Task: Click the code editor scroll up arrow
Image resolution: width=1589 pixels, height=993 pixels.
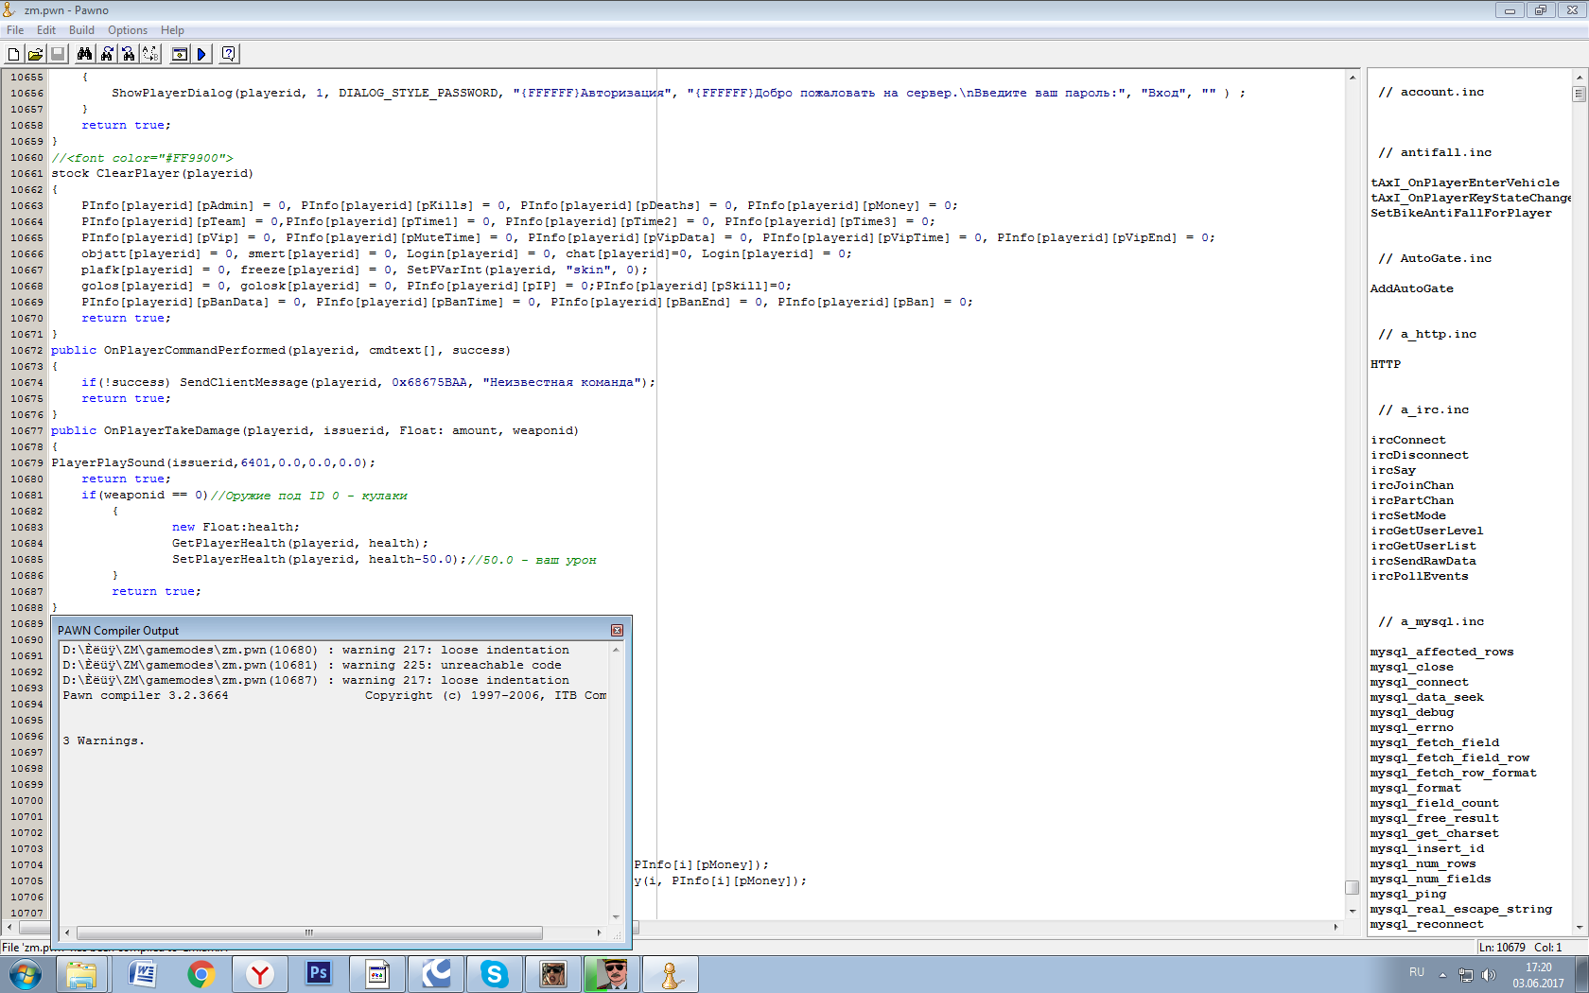Action: pyautogui.click(x=1352, y=77)
